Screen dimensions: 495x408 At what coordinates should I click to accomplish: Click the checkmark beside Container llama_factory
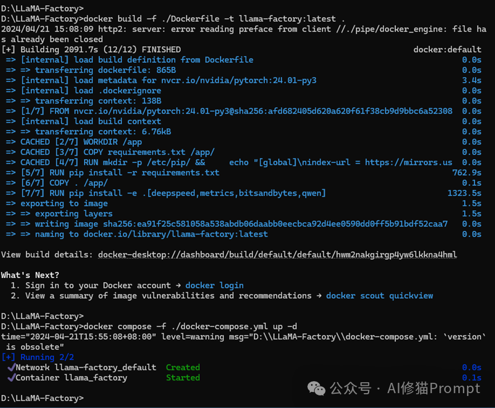click(x=11, y=378)
